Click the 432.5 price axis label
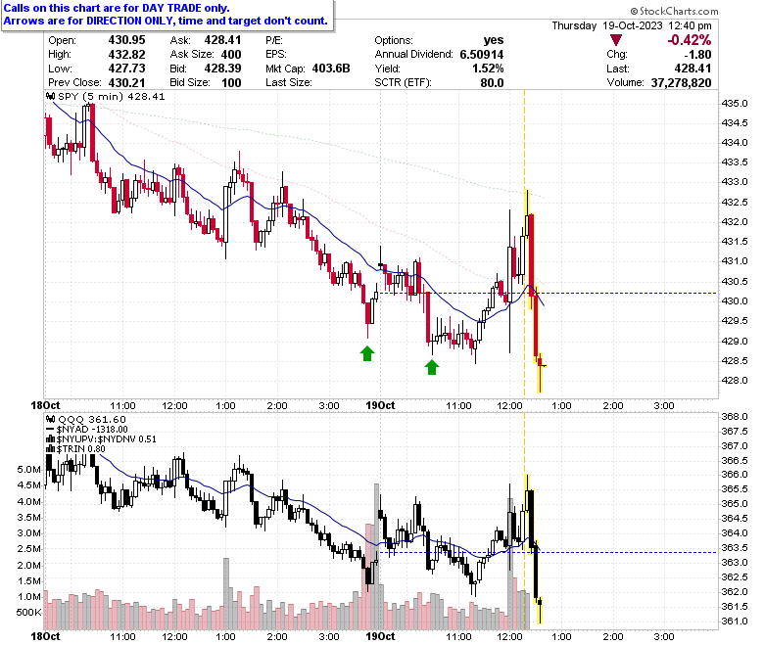 coord(735,202)
